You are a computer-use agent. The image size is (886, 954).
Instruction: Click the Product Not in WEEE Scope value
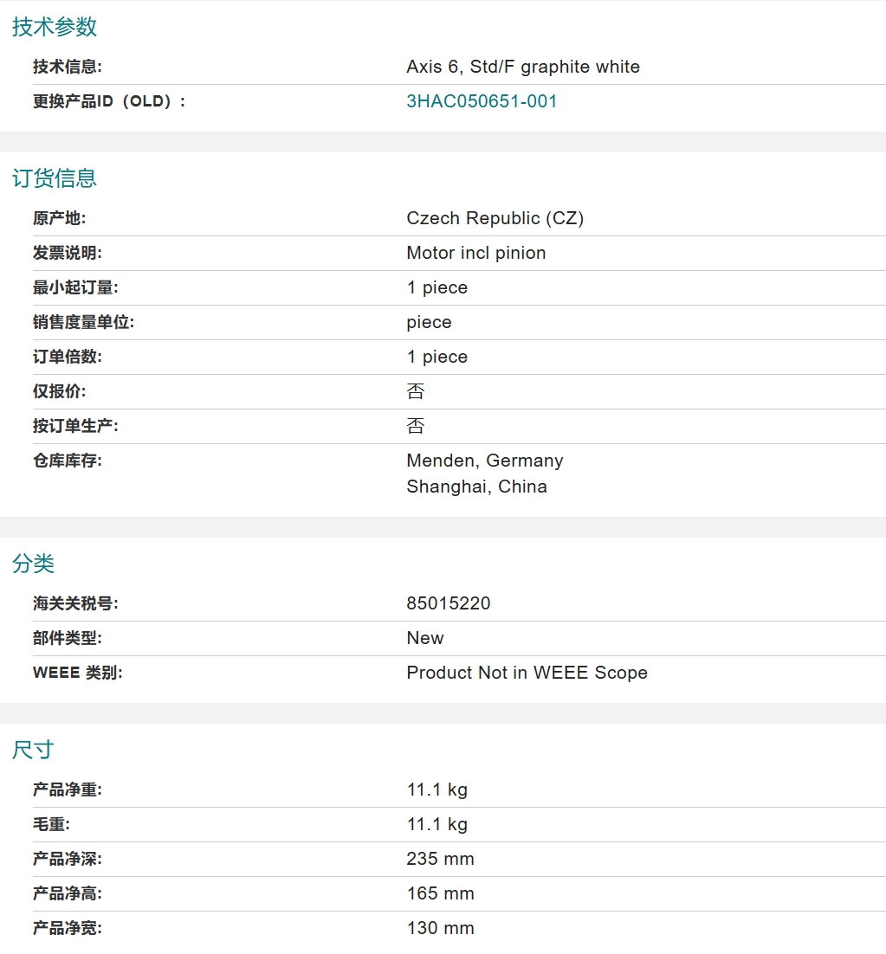tap(527, 673)
